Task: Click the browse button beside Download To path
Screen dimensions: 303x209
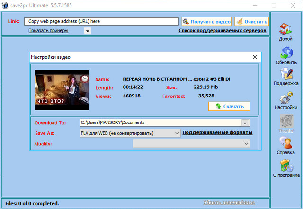Action: [x=245, y=122]
